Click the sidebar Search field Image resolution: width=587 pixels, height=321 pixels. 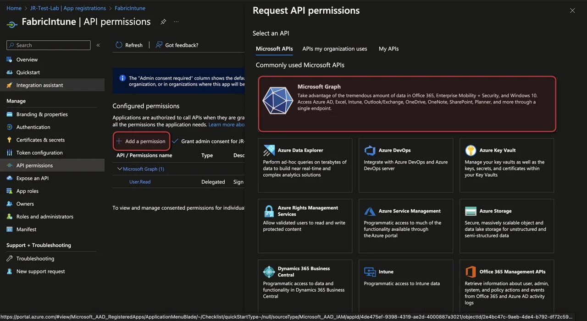[48, 45]
